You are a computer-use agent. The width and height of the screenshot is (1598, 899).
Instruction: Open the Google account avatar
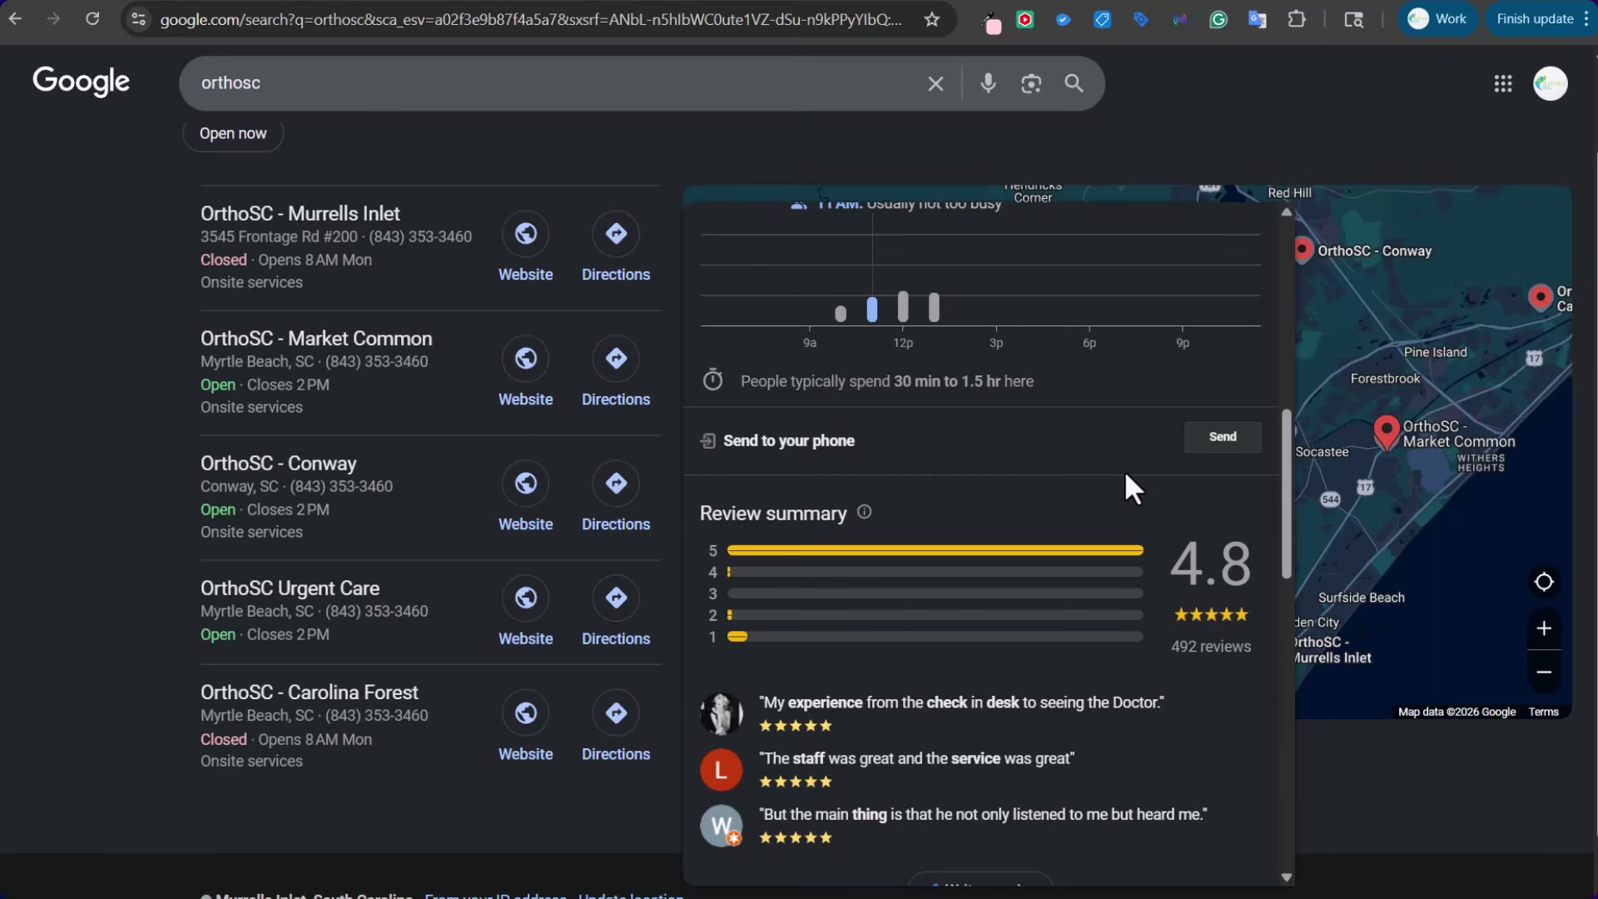click(x=1551, y=83)
